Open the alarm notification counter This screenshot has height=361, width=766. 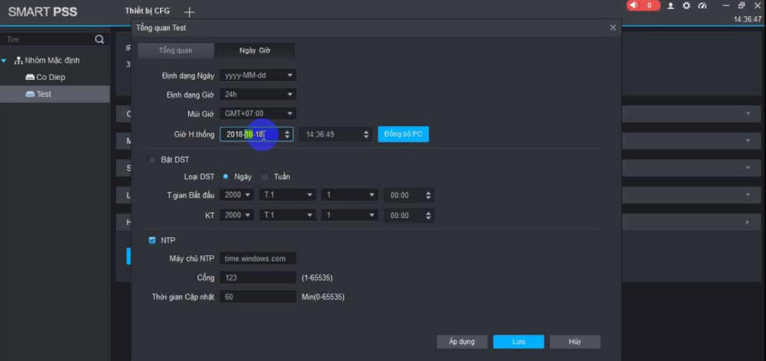(642, 5)
